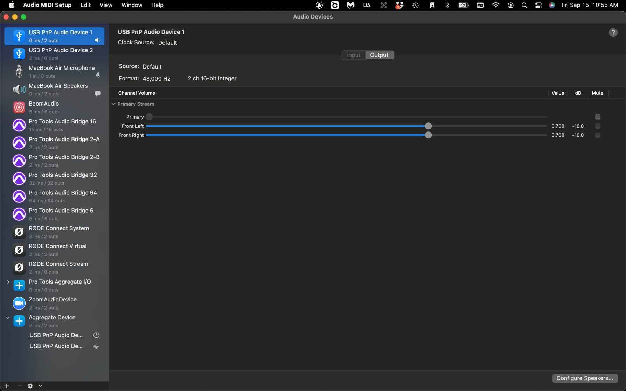This screenshot has height=391, width=626.
Task: Select the second USB PnP sub-device under Aggregate Device
Action: tap(56, 346)
